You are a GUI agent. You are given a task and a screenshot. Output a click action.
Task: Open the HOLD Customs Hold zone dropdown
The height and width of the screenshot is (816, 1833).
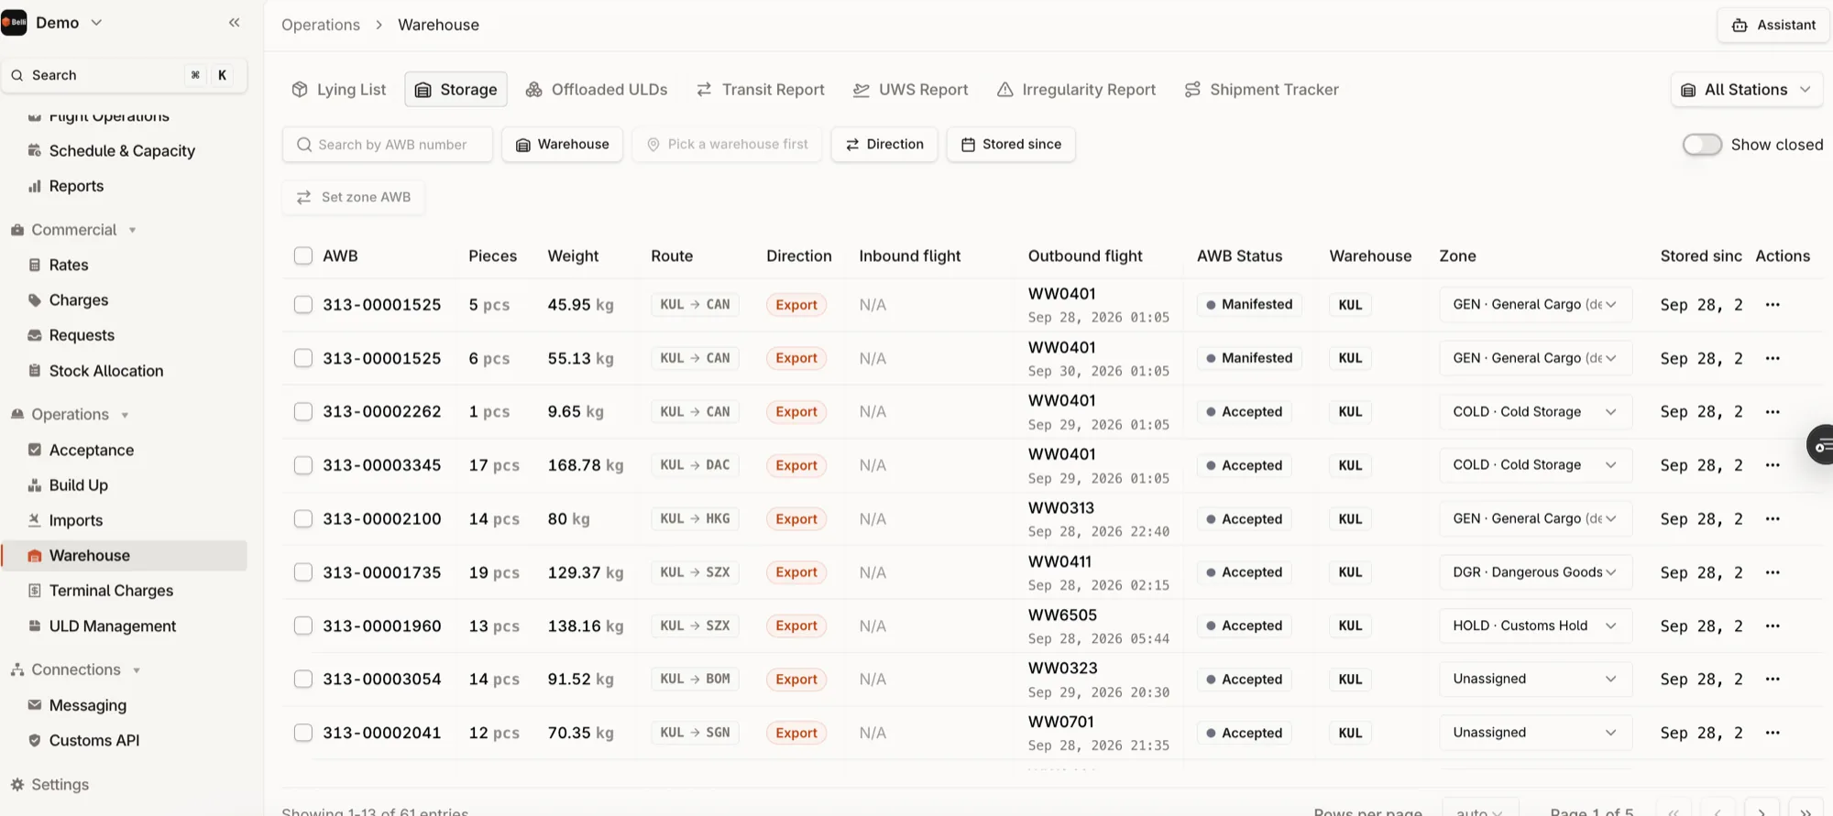pos(1535,626)
